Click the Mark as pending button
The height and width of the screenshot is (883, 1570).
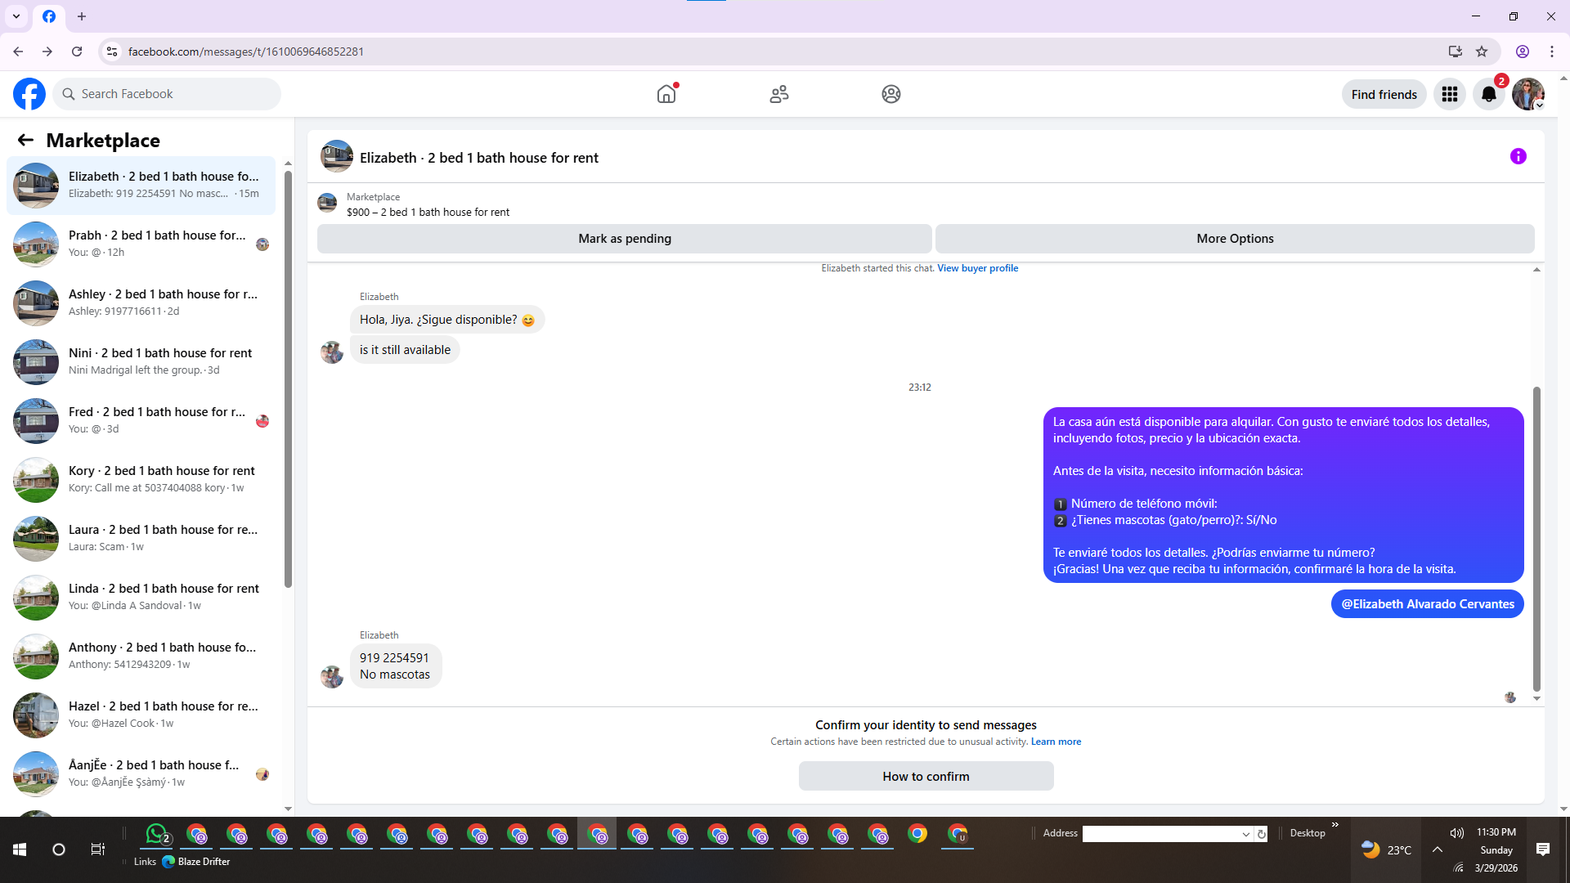pyautogui.click(x=625, y=239)
